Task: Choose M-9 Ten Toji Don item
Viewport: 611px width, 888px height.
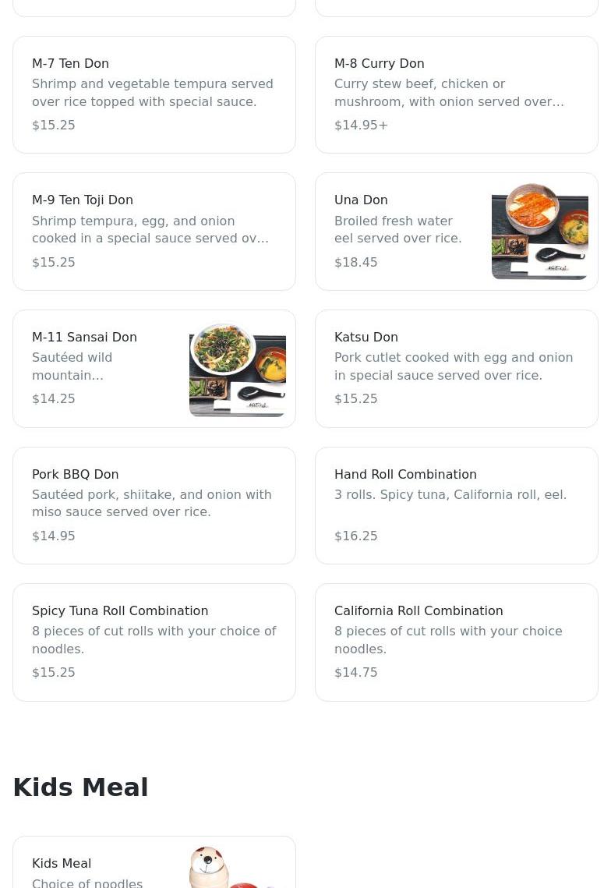Action: pos(154,232)
